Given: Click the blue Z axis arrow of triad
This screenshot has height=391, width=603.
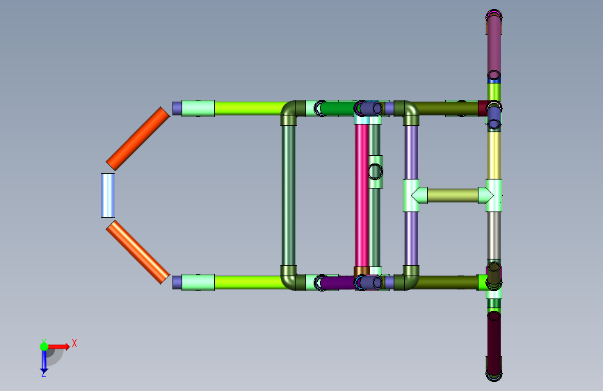Looking at the screenshot, I should pos(44,362).
